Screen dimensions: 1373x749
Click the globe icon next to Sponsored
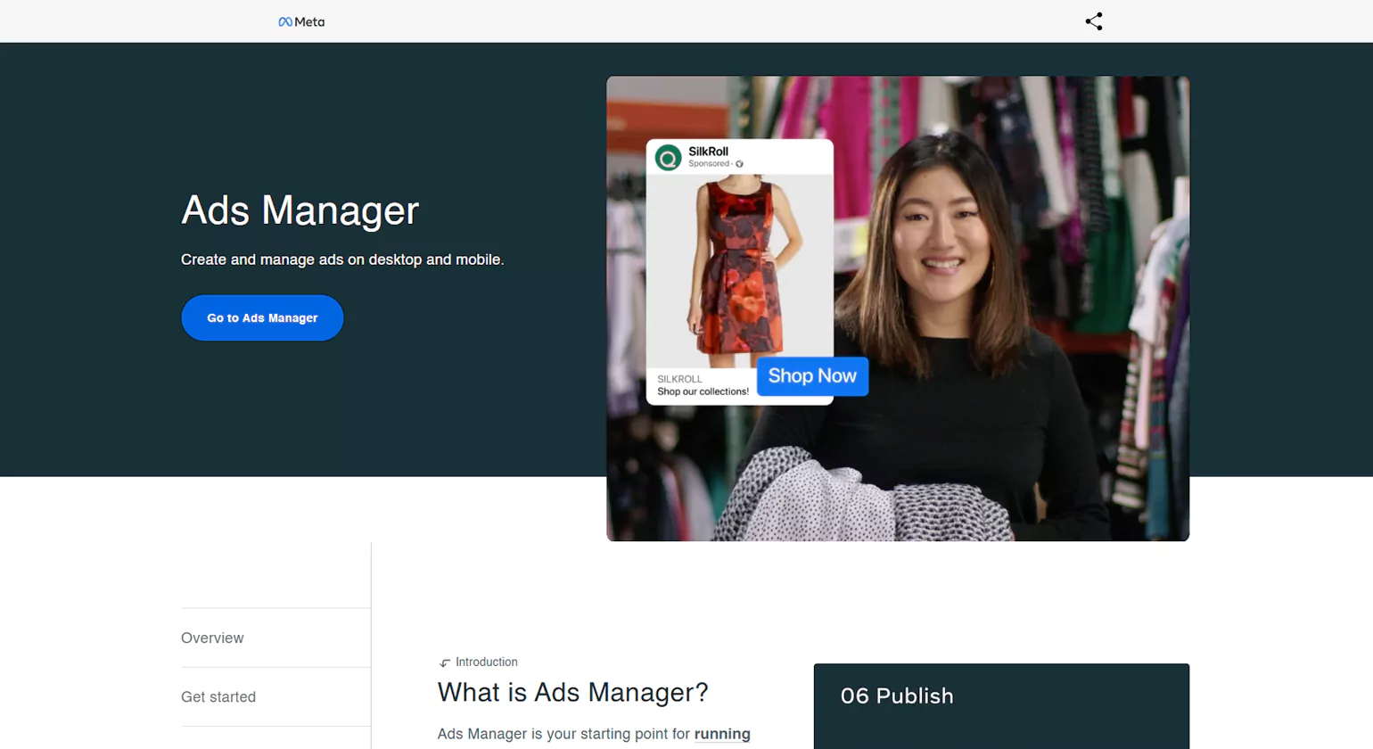738,164
